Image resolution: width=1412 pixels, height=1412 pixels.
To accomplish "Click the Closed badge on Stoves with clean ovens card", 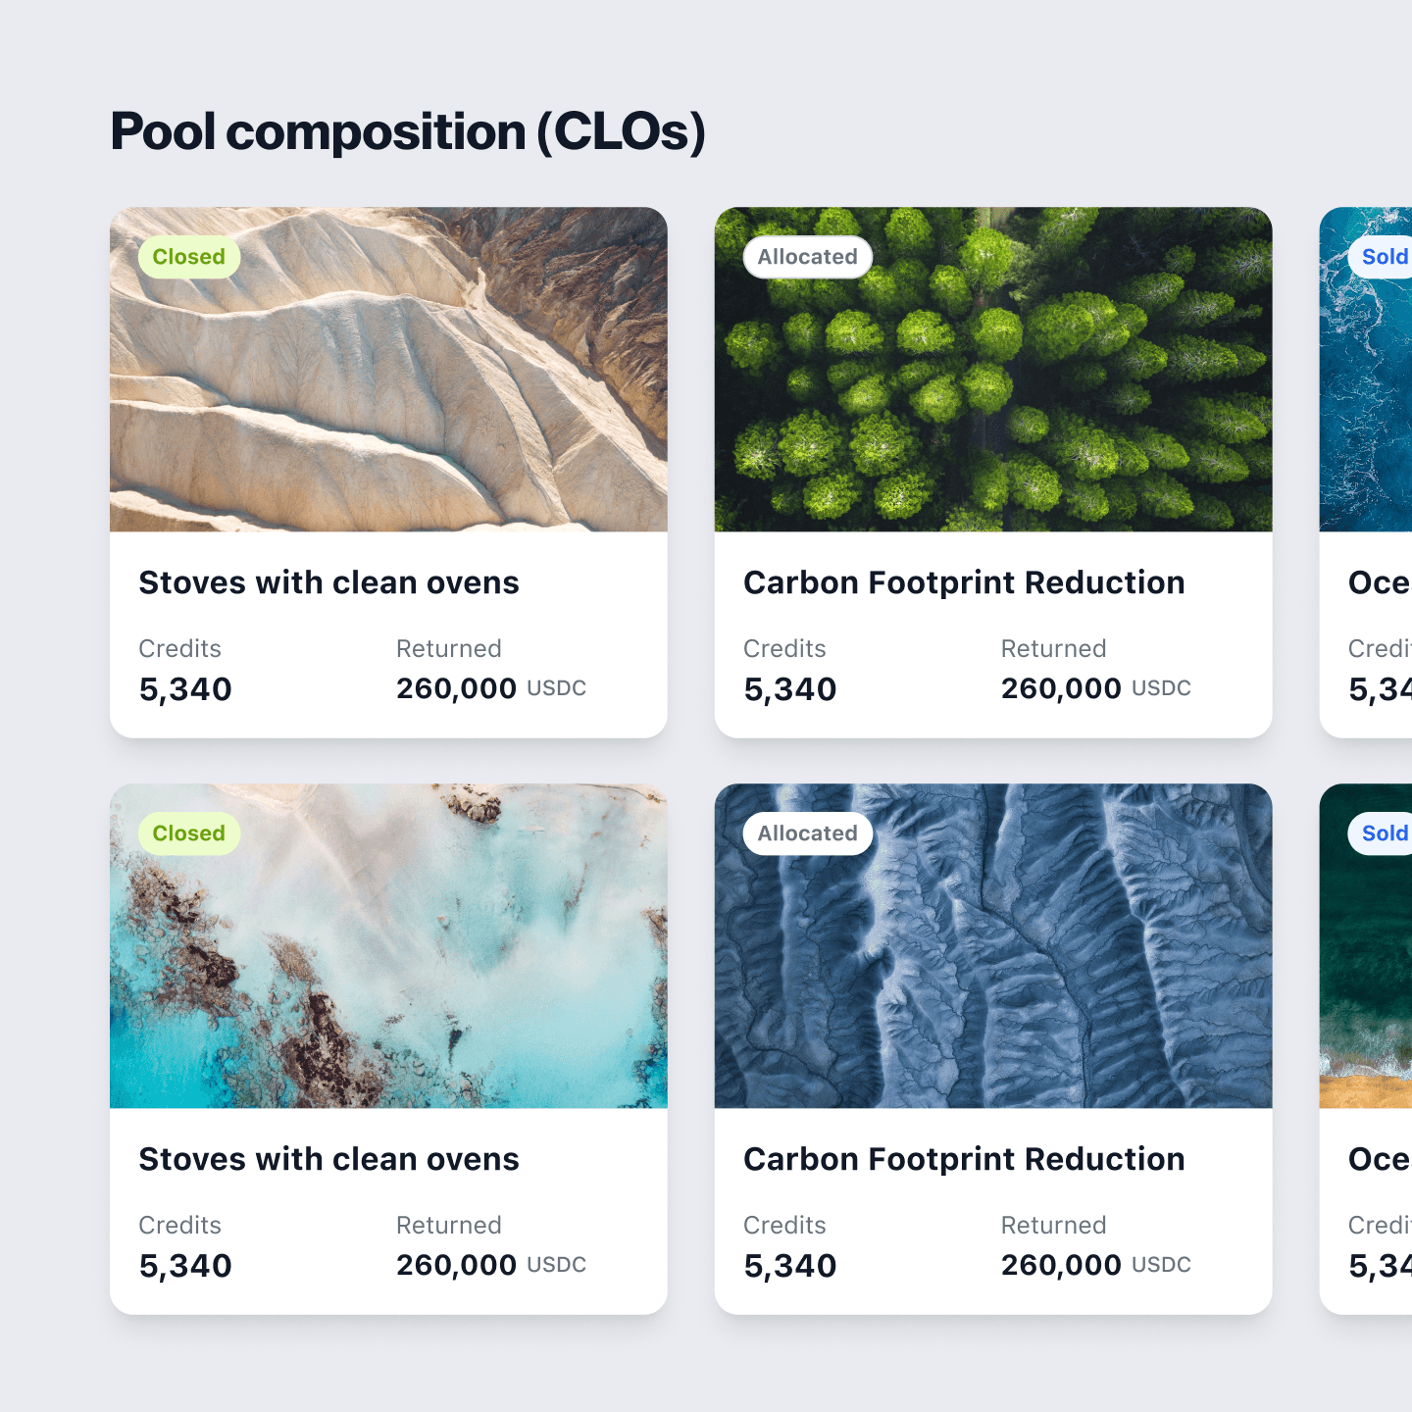I will pyautogui.click(x=188, y=257).
